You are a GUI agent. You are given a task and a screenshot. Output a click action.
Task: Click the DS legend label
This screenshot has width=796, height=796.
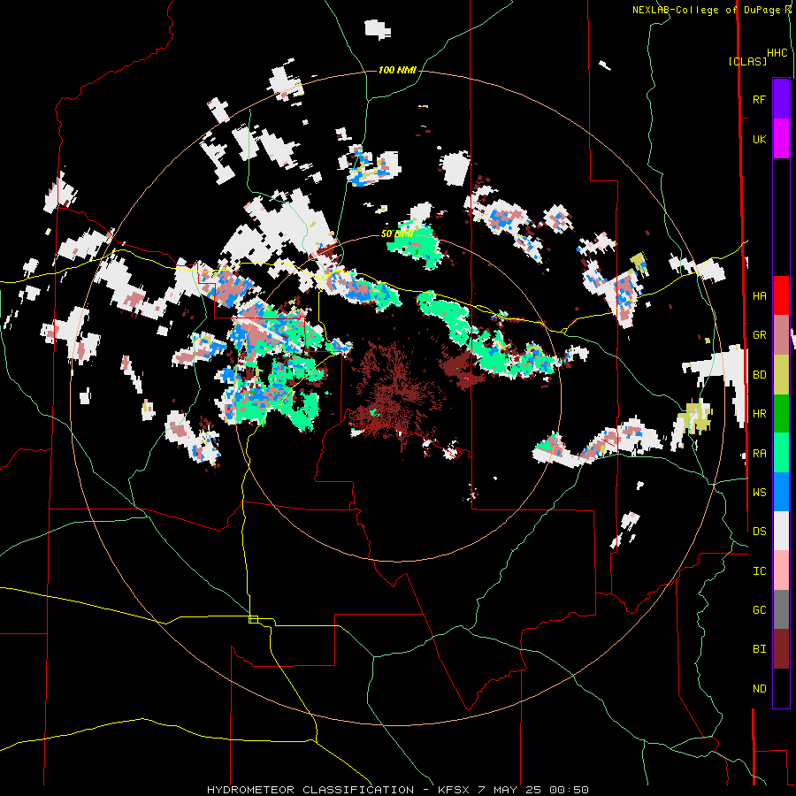pyautogui.click(x=759, y=531)
